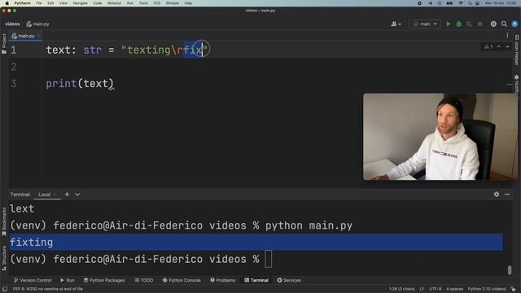Click line number 2 in the gutter

tap(13, 67)
